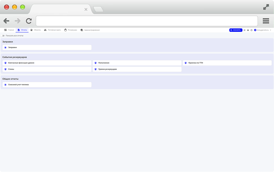Click the browser address bar
274x172 pixels.
coord(147,21)
